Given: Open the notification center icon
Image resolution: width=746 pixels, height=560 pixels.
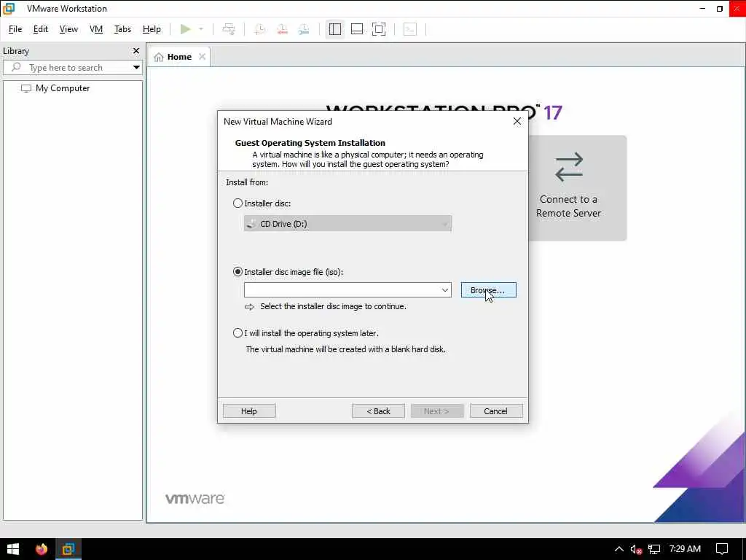Looking at the screenshot, I should click(722, 549).
